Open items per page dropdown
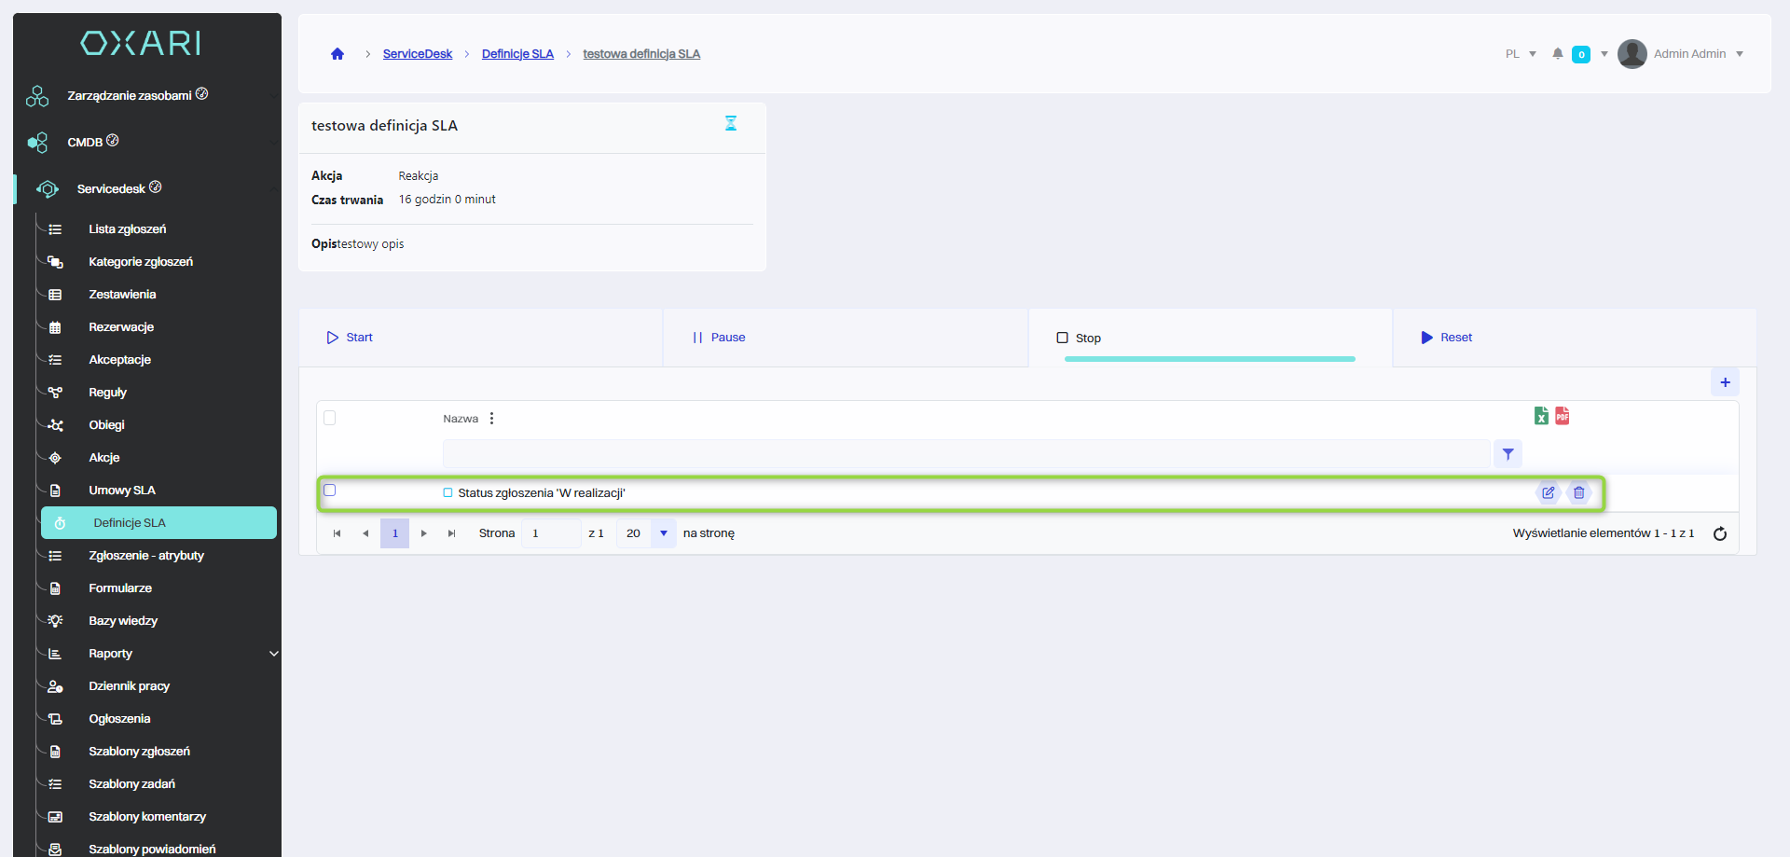This screenshot has width=1790, height=857. pos(663,533)
